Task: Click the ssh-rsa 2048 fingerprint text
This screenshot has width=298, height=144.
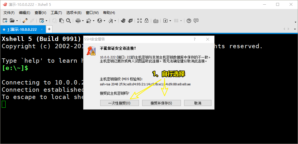Action: pyautogui.click(x=145, y=84)
